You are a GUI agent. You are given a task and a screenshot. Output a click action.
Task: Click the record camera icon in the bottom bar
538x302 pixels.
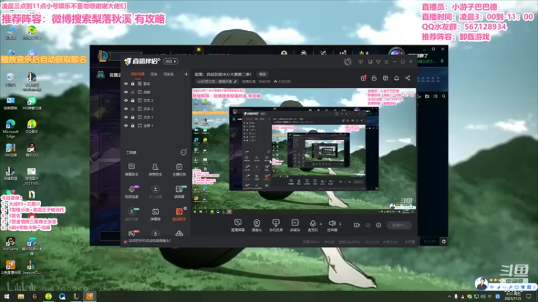pyautogui.click(x=357, y=225)
